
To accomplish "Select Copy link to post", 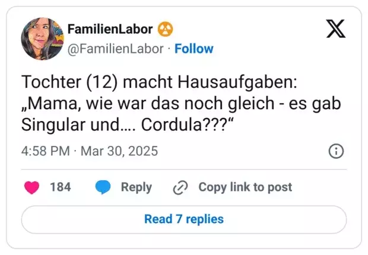I will coord(245,187).
